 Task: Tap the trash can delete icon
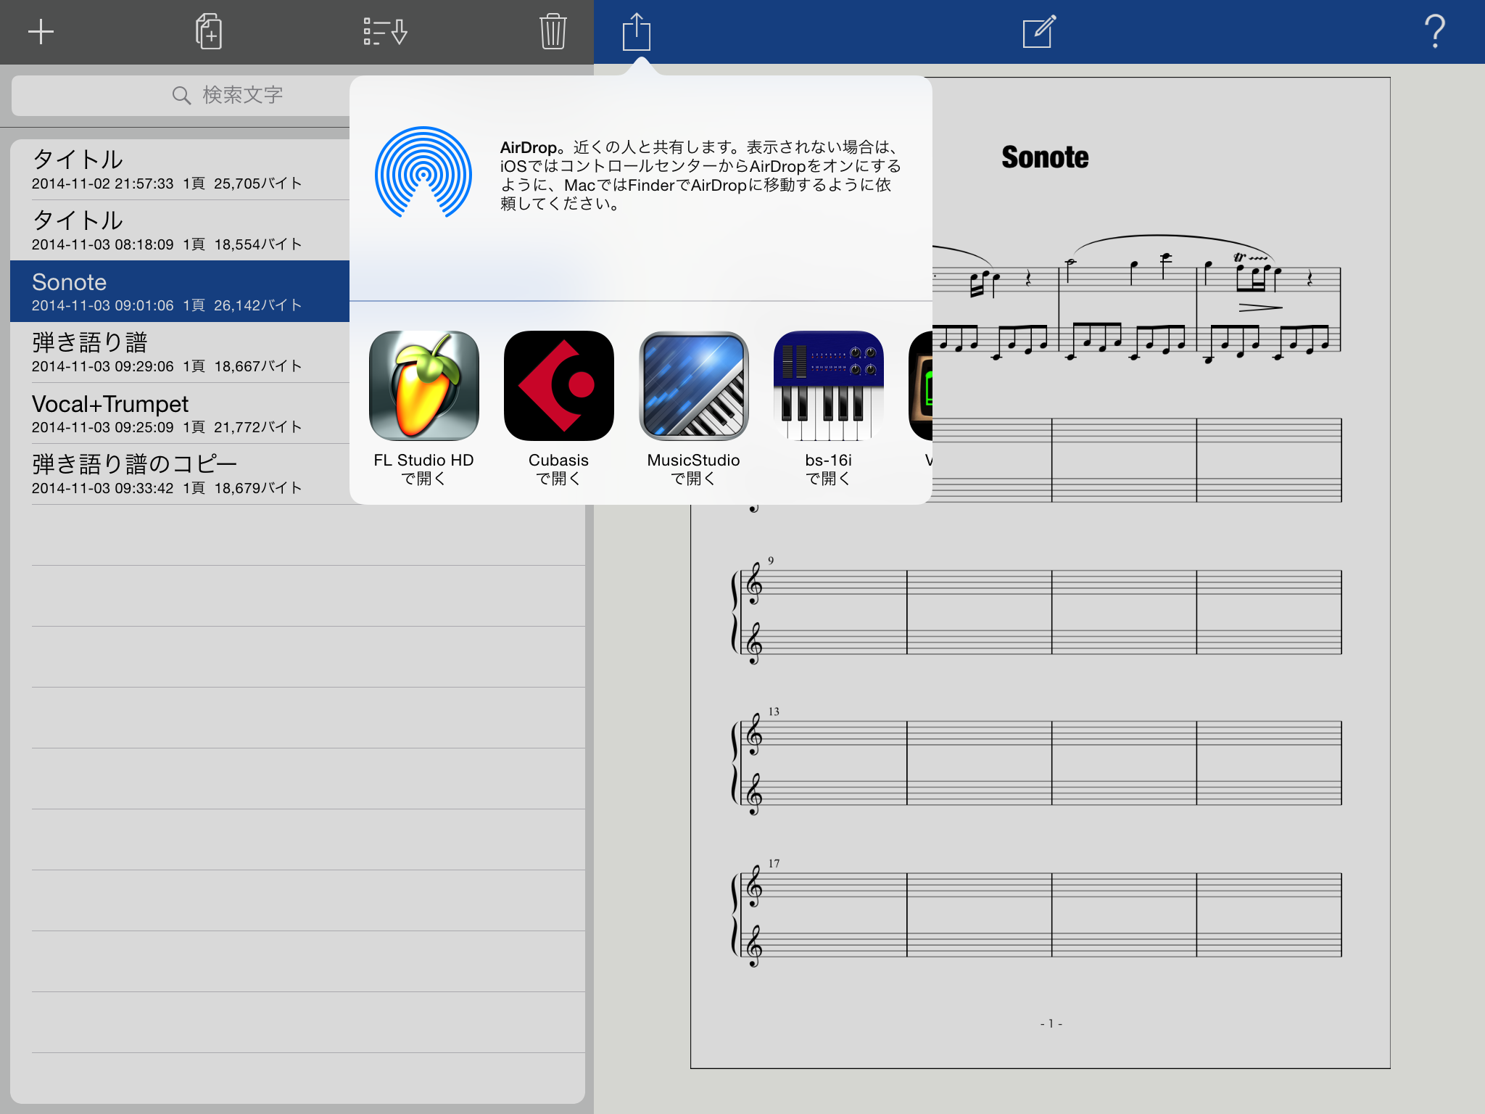click(553, 32)
